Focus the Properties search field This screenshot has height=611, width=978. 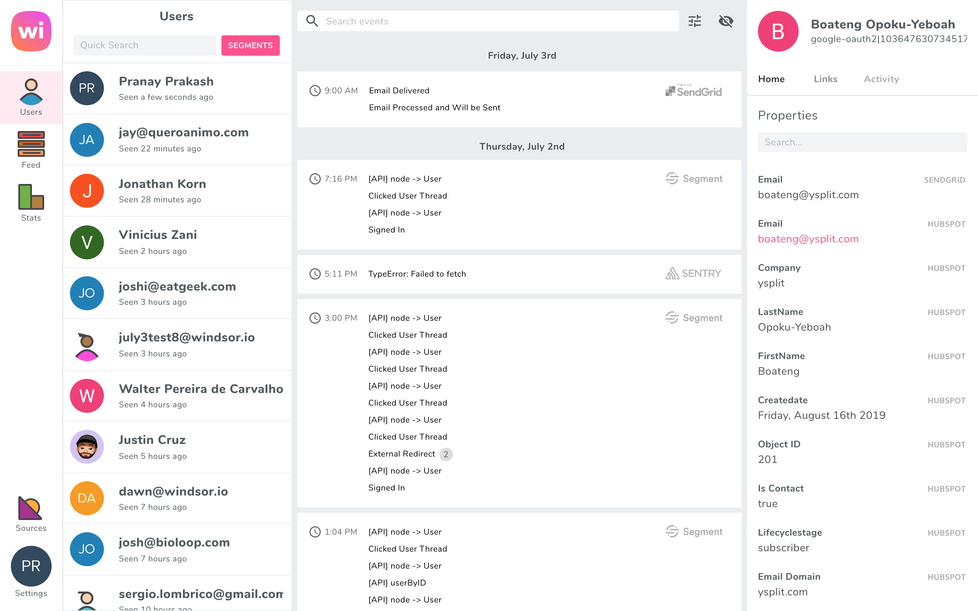click(x=862, y=142)
